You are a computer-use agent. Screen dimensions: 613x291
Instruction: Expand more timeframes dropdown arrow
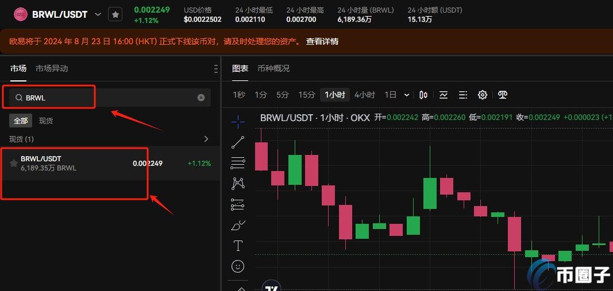[x=407, y=95]
